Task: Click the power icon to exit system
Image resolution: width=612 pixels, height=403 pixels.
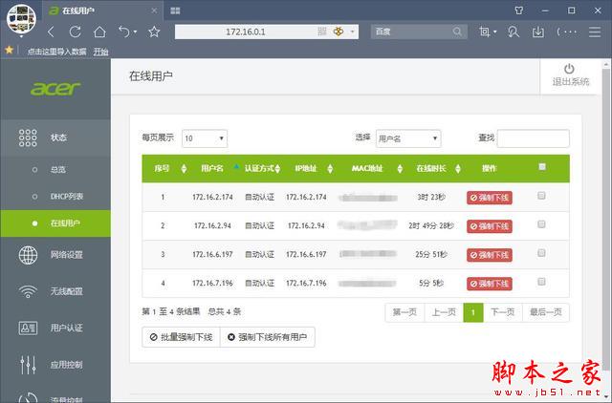Action: (569, 69)
